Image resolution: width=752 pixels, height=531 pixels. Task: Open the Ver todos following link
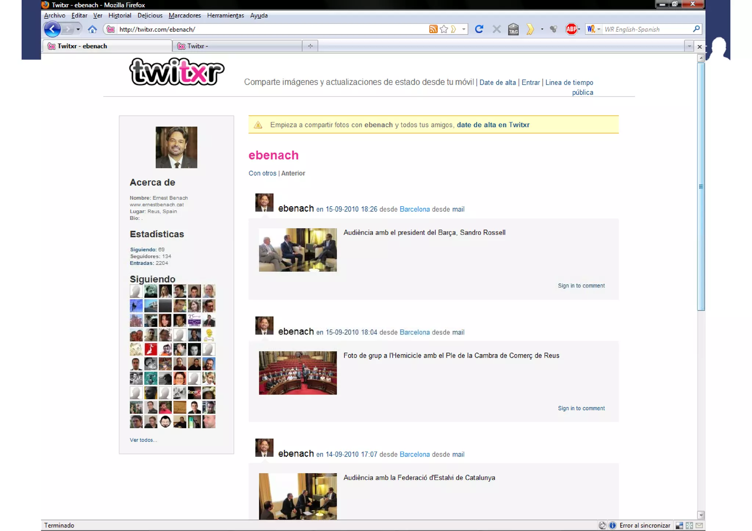(x=143, y=440)
